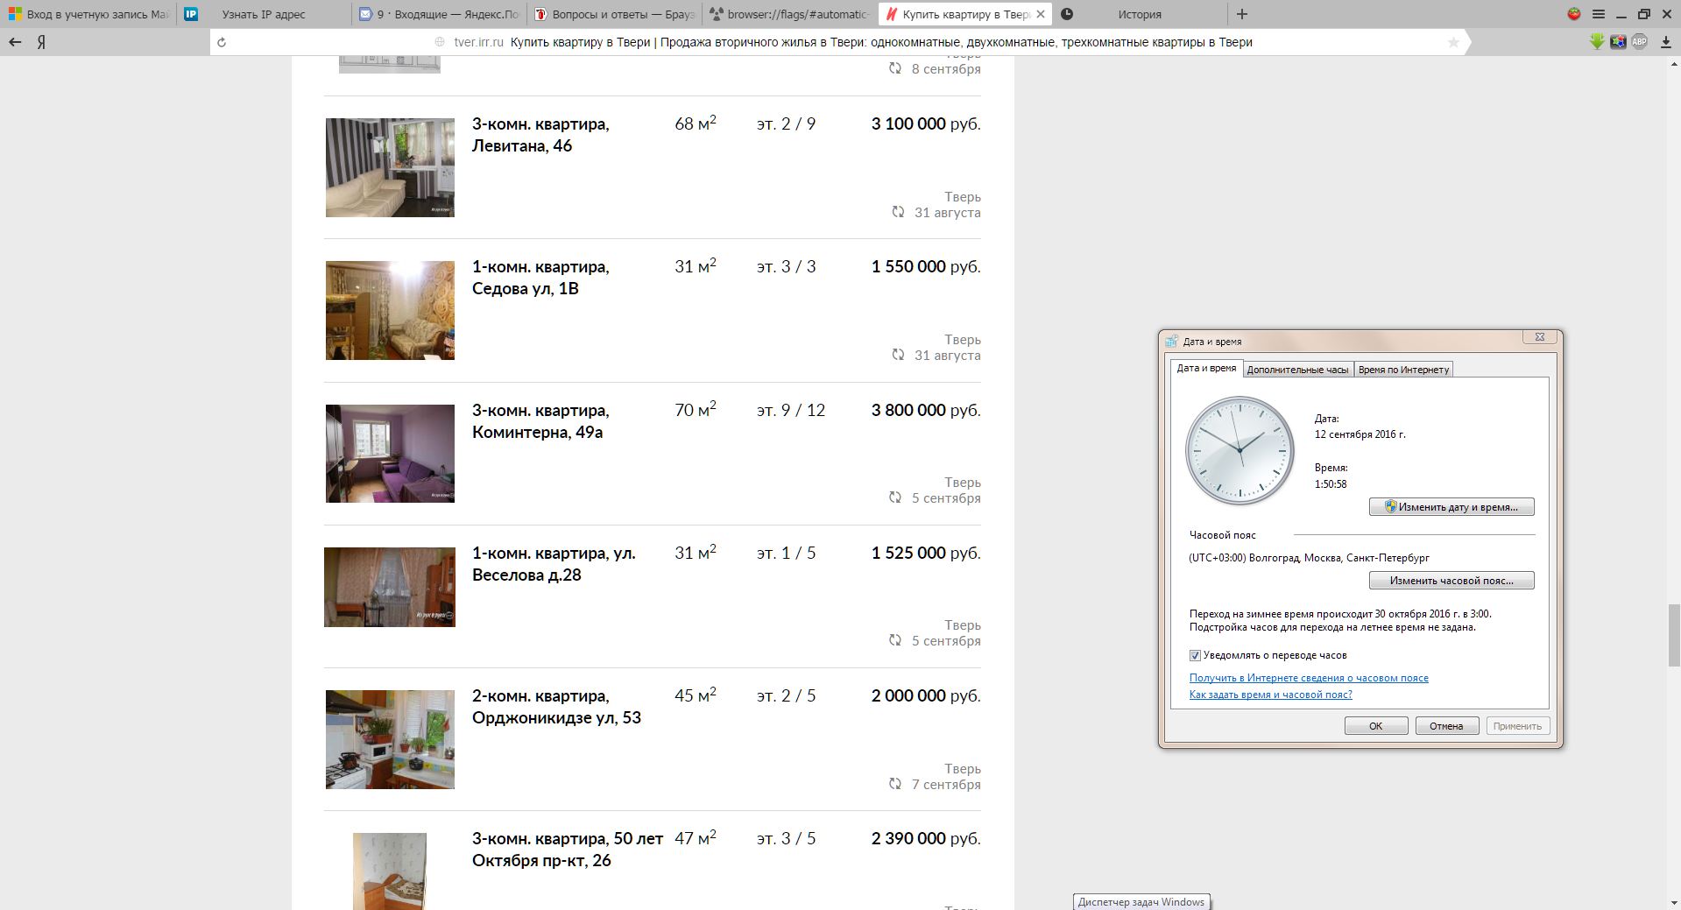Image resolution: width=1681 pixels, height=910 pixels.
Task: Select 'Дата и время' dialog tab
Action: point(1206,369)
